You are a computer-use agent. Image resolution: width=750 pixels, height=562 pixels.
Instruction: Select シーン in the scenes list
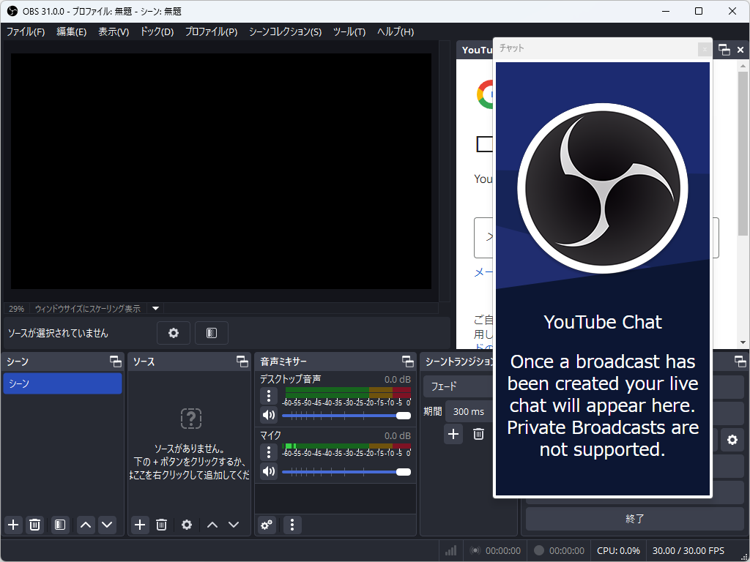[x=62, y=383]
